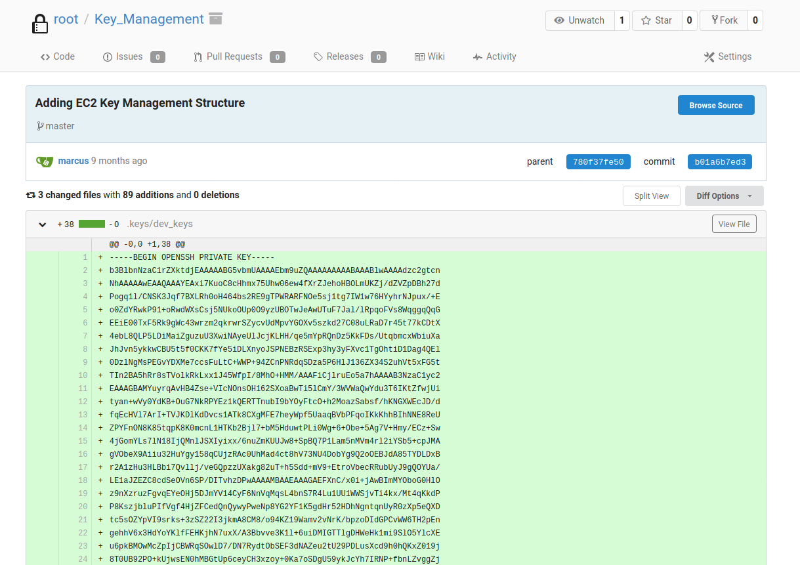The height and width of the screenshot is (565, 800).
Task: Click marcus's avatar image
Action: point(45,161)
